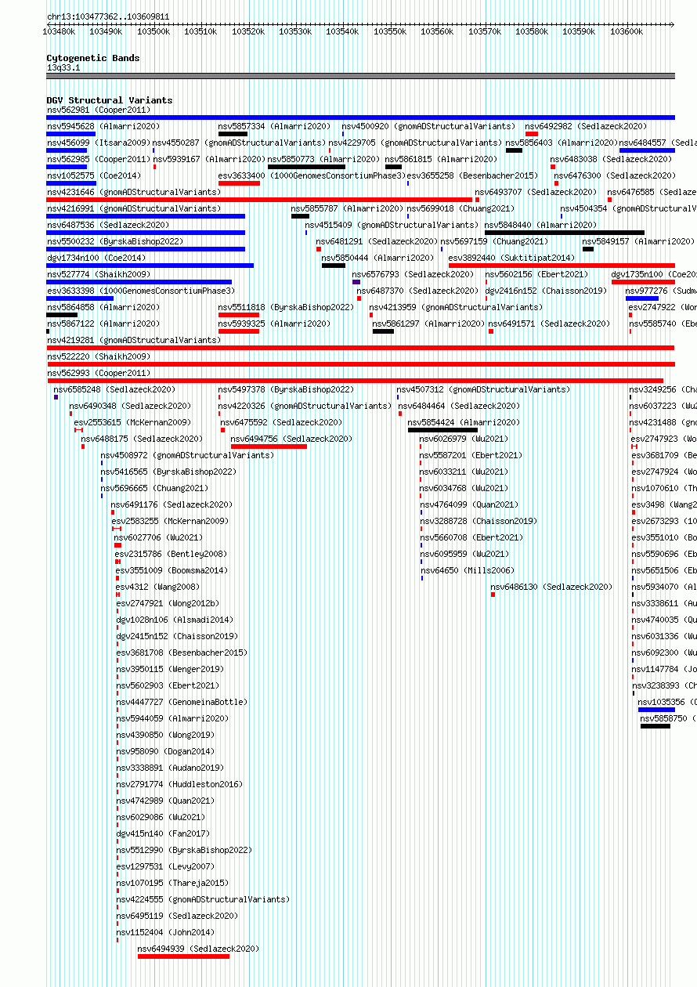Screen dimensions: 697x987
Task: Select nsv6481291 (Sedlazeck2020) label
Action: click(377, 241)
